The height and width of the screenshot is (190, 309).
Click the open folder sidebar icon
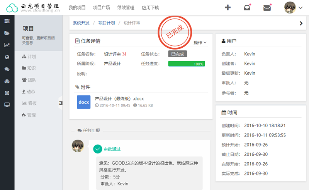[x=7, y=33]
